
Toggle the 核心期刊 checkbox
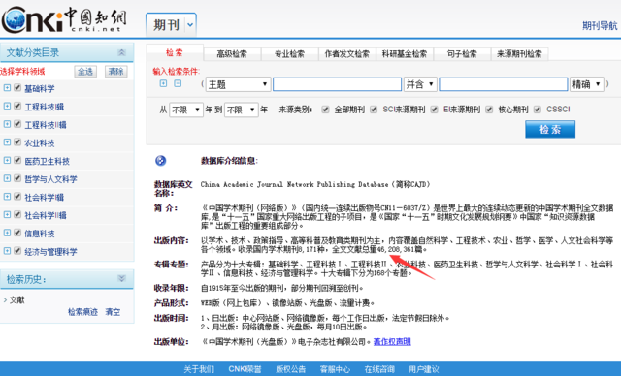point(489,110)
